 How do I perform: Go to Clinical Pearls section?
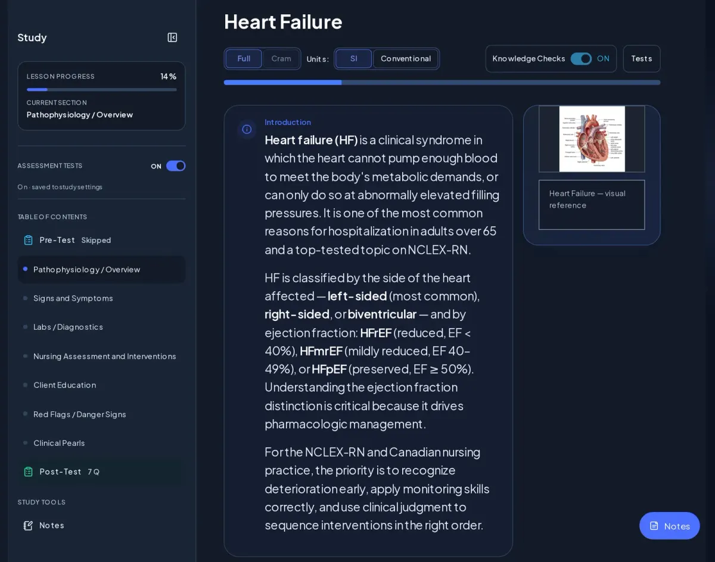point(101,443)
